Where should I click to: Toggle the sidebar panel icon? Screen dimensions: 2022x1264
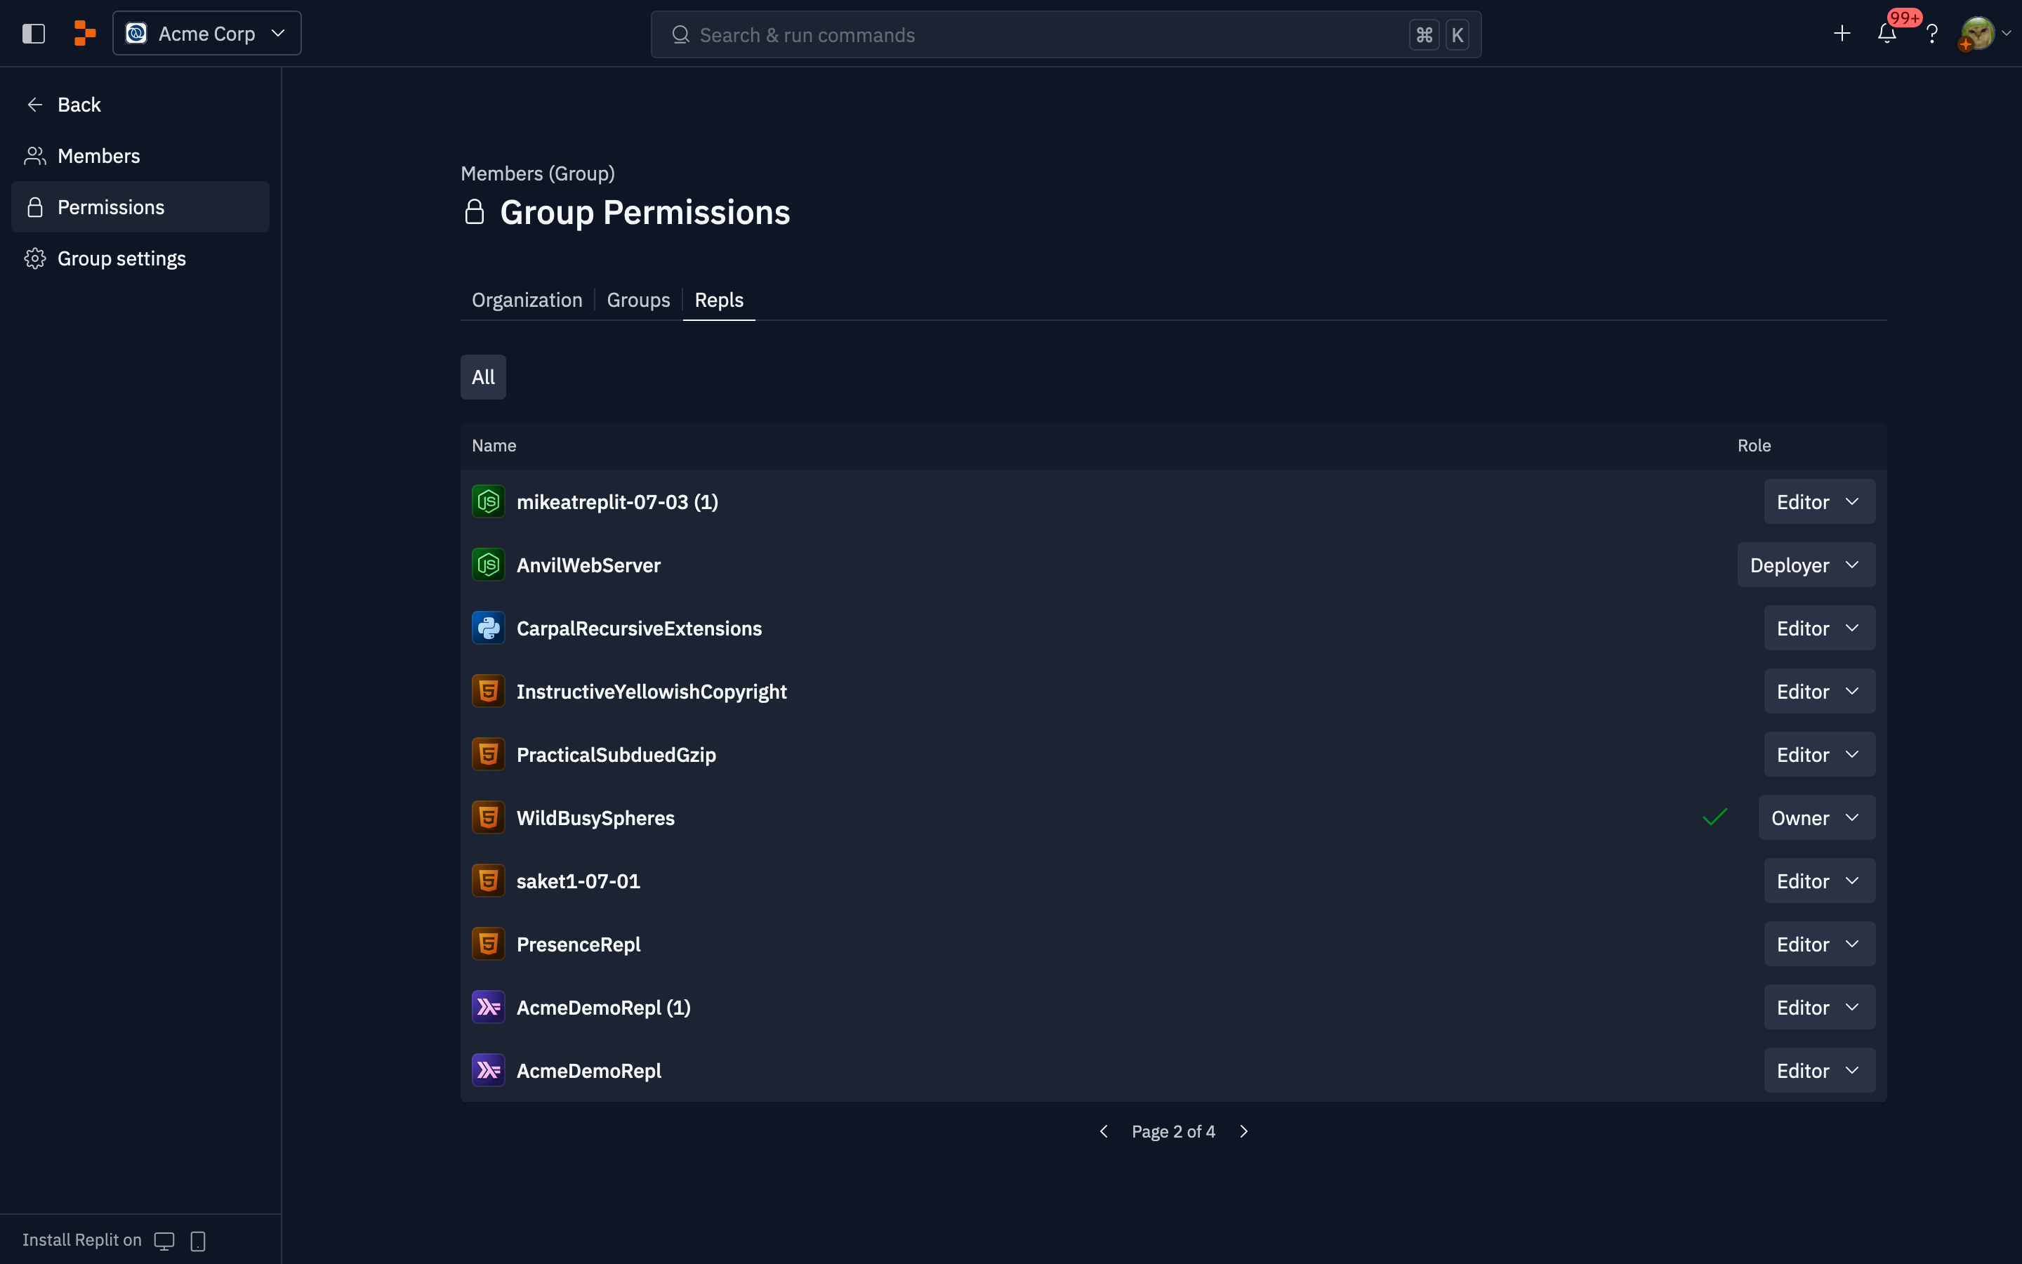coord(34,34)
